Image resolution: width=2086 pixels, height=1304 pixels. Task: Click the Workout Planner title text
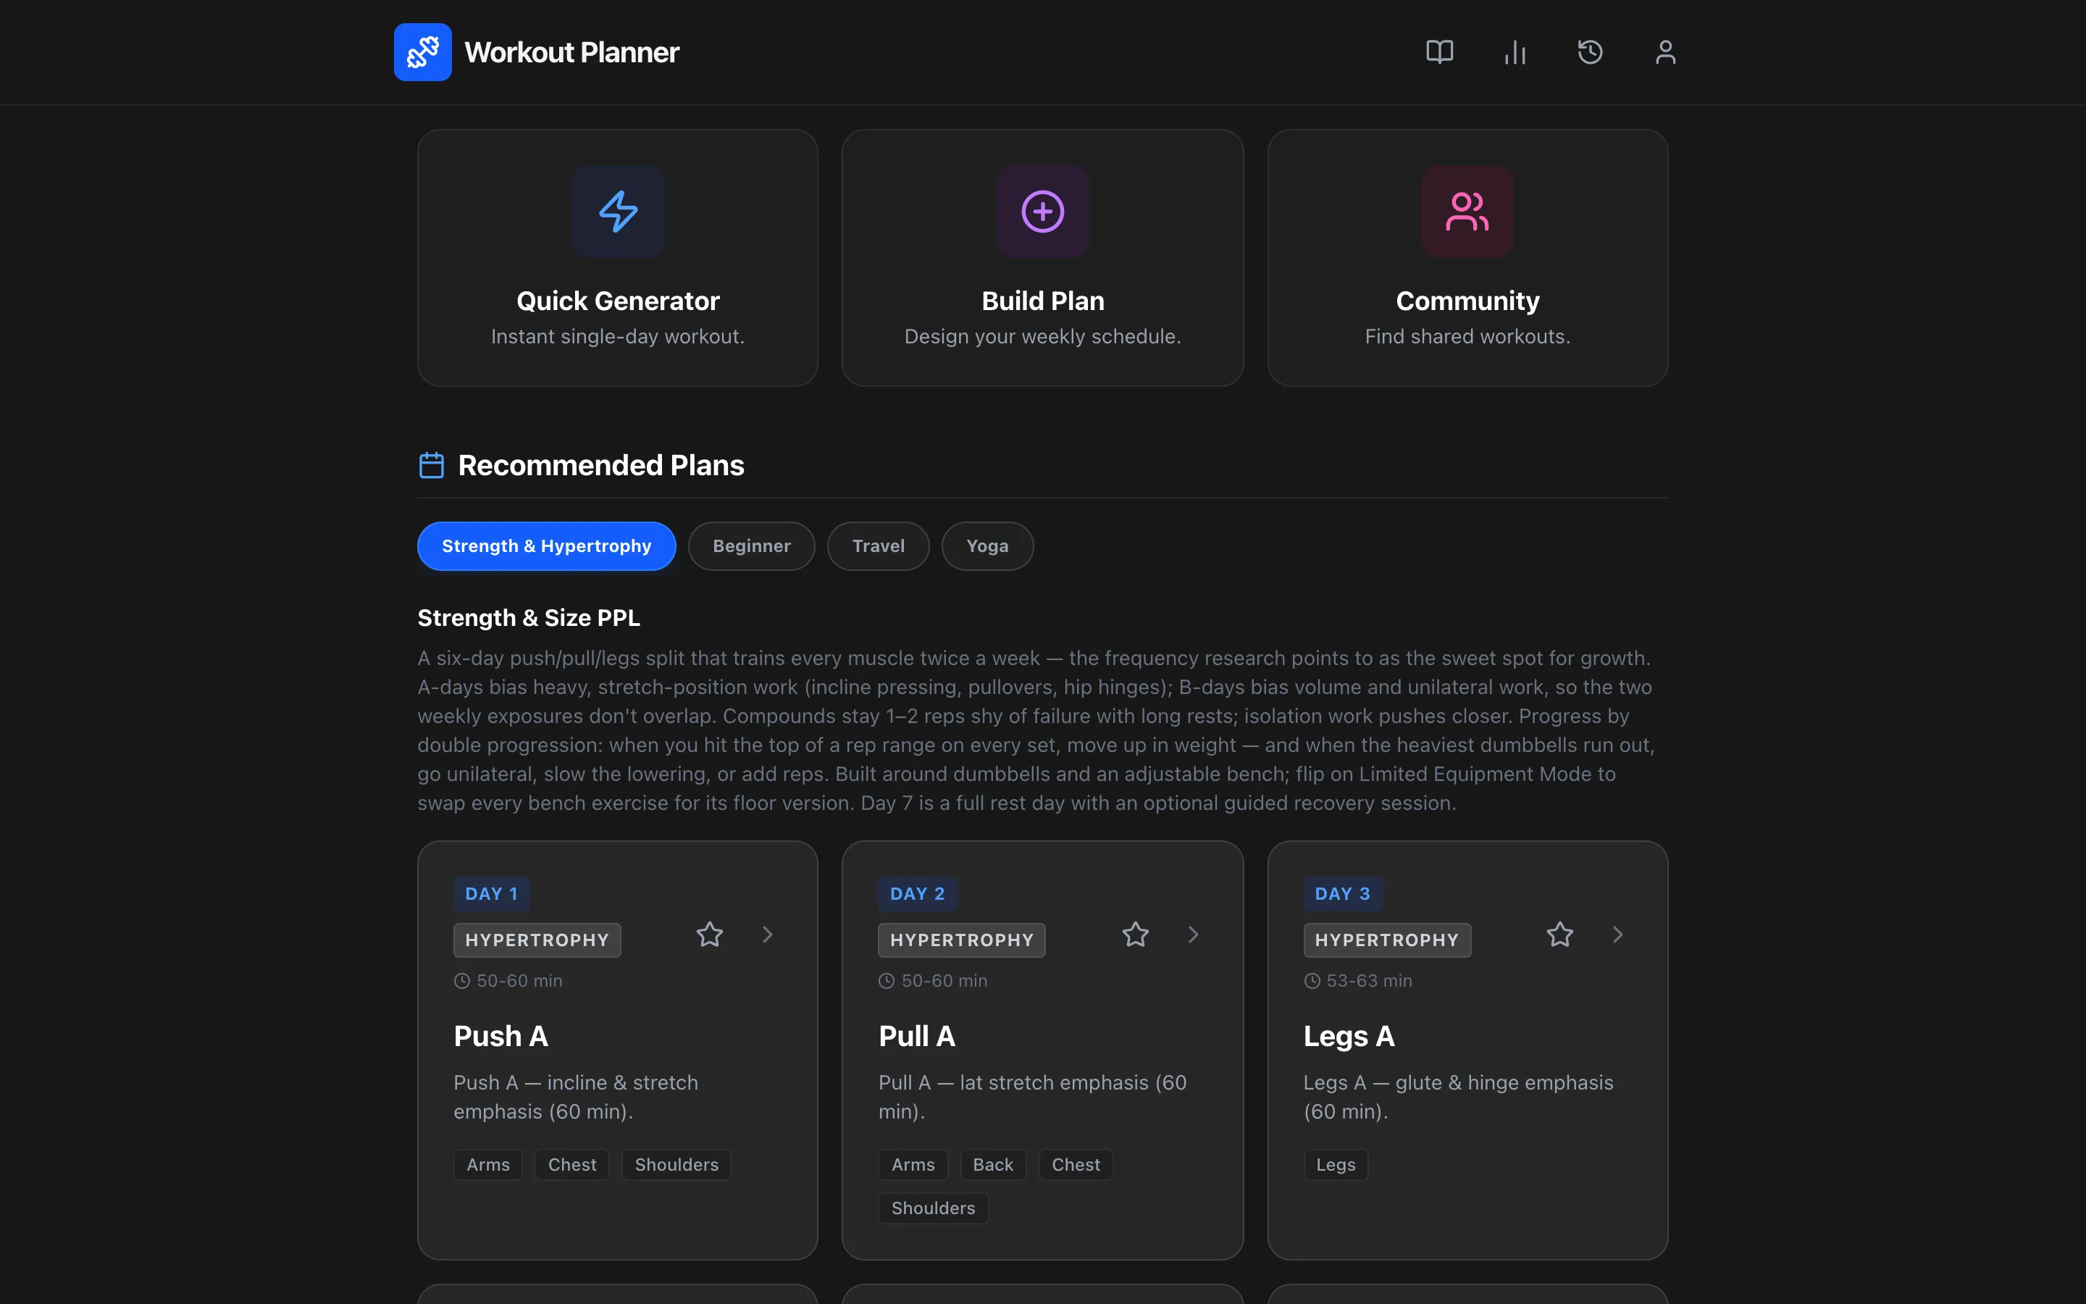(572, 53)
